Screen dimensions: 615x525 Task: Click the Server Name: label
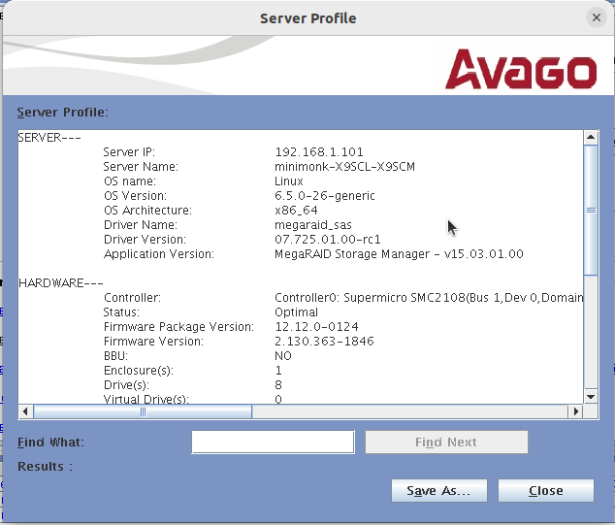tap(141, 167)
